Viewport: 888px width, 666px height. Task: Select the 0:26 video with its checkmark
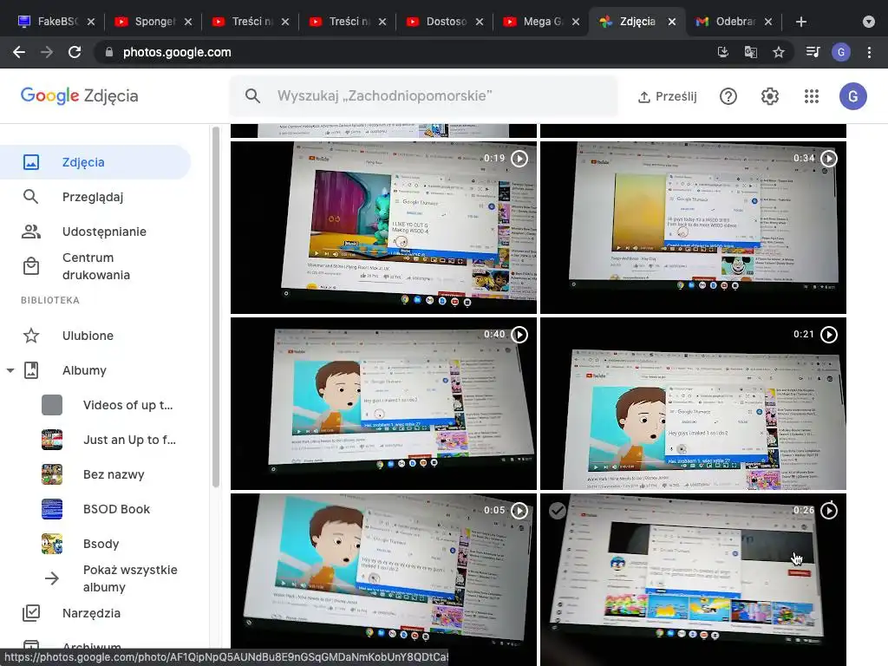(558, 510)
